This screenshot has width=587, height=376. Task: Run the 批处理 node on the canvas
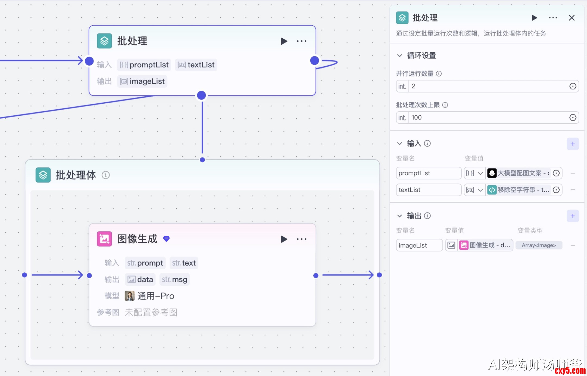coord(284,41)
